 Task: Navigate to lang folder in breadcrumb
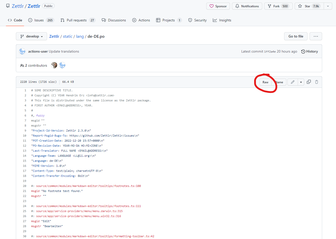80,36
